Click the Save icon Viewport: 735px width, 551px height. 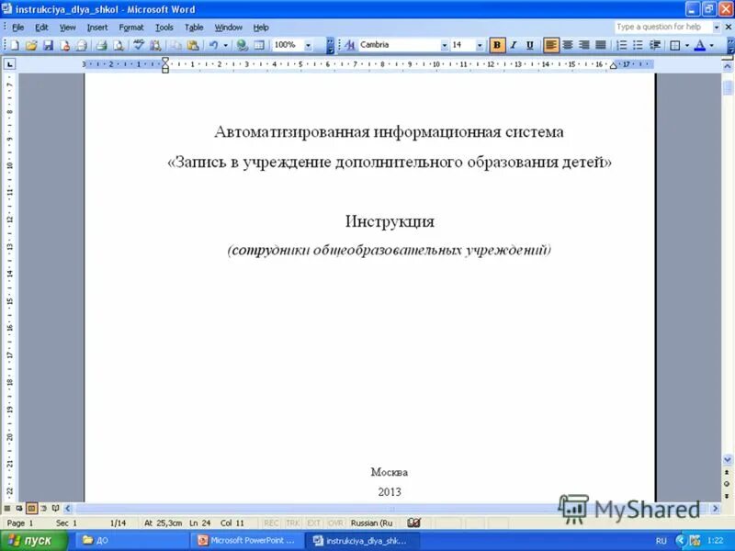[49, 45]
